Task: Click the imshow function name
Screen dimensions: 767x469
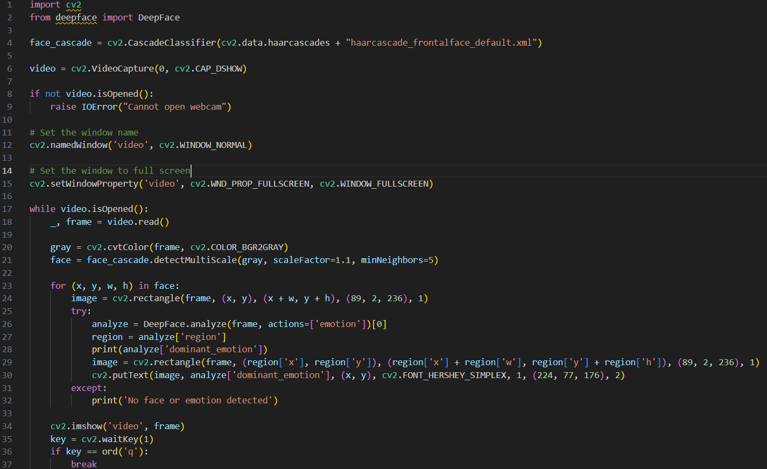Action: 87,426
